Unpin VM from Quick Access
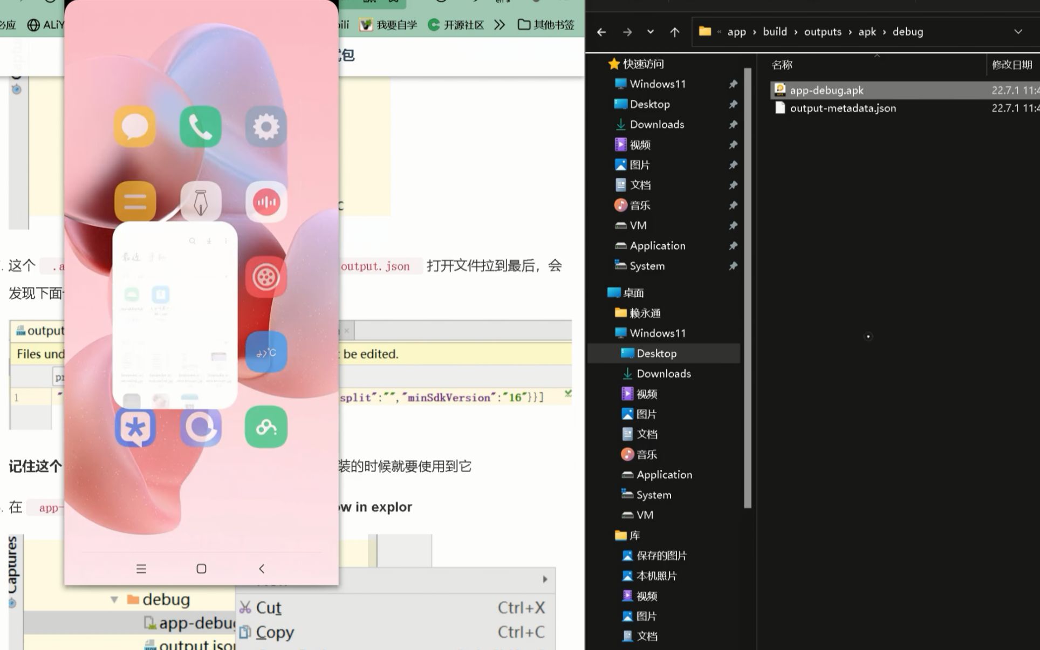Image resolution: width=1040 pixels, height=650 pixels. tap(733, 225)
